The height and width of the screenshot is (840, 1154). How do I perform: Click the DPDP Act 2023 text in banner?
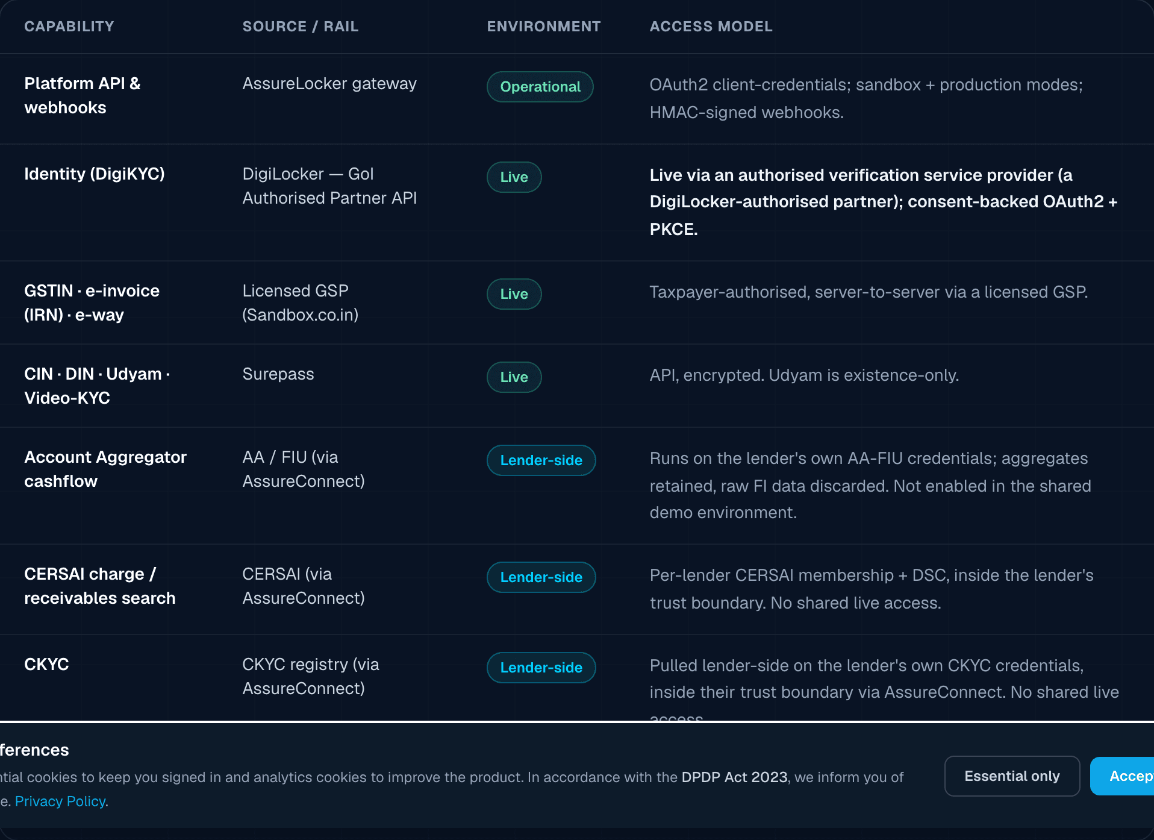(x=734, y=777)
